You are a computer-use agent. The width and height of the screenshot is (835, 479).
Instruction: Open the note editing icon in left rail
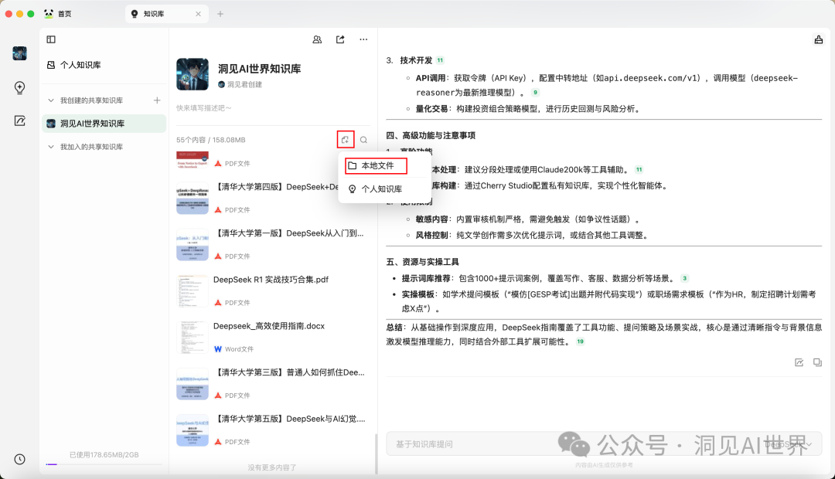(19, 121)
